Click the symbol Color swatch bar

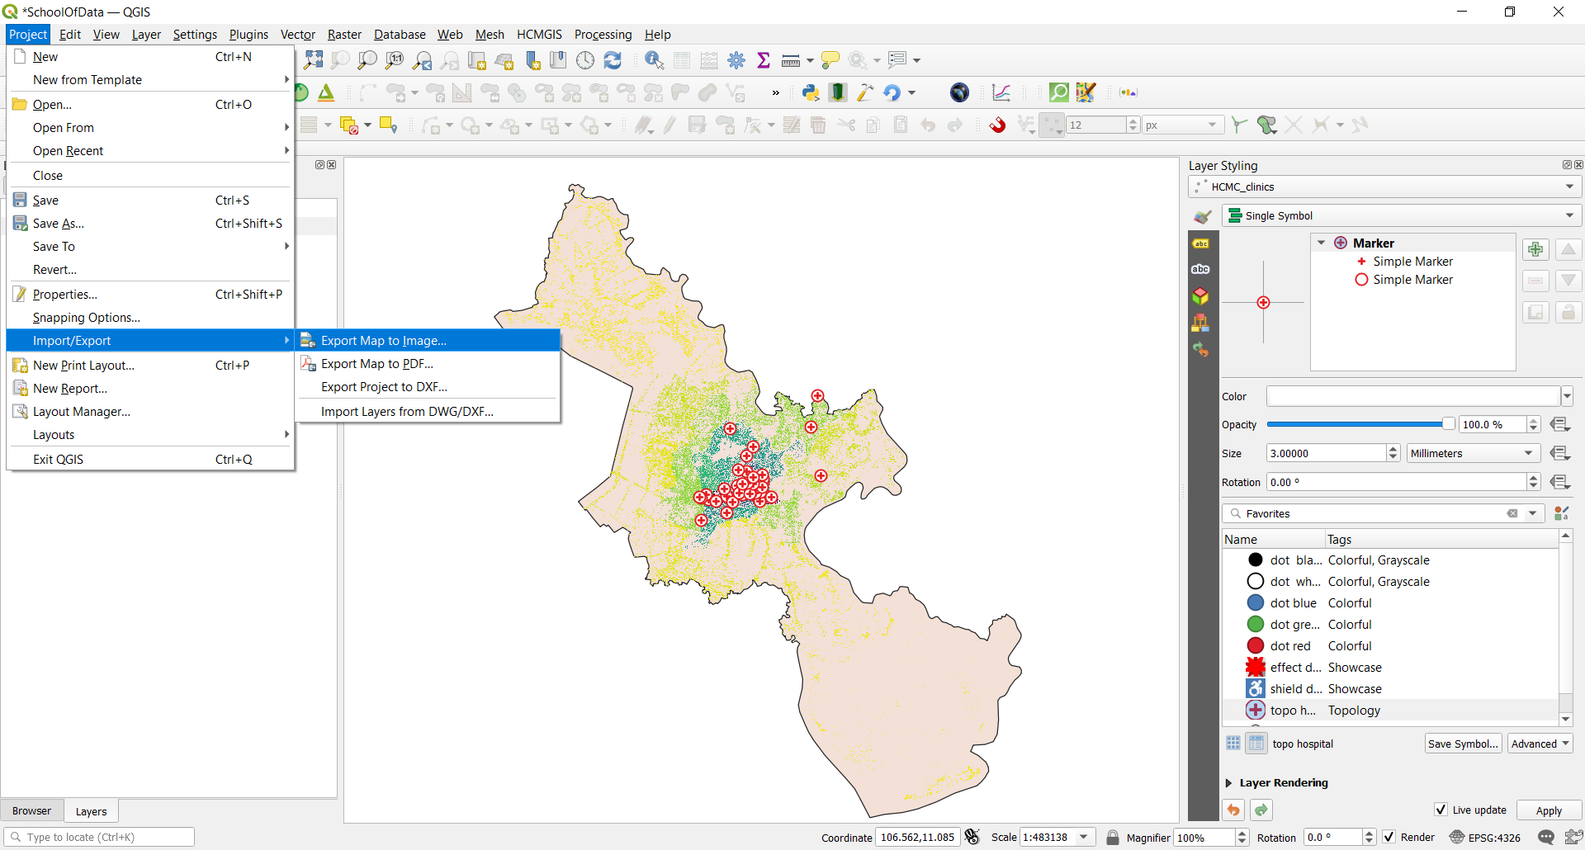1413,396
